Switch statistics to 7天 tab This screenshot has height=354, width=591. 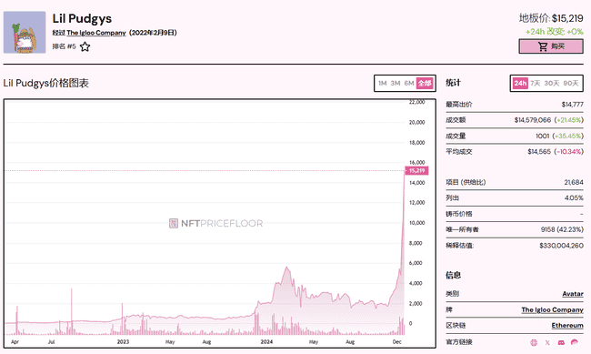tap(536, 83)
